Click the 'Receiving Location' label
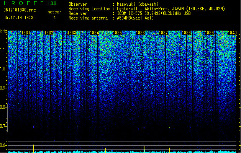Screen dimensions: 241x153 tap(89, 9)
